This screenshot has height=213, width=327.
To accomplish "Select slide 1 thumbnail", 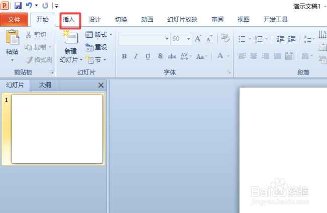I will click(57, 129).
